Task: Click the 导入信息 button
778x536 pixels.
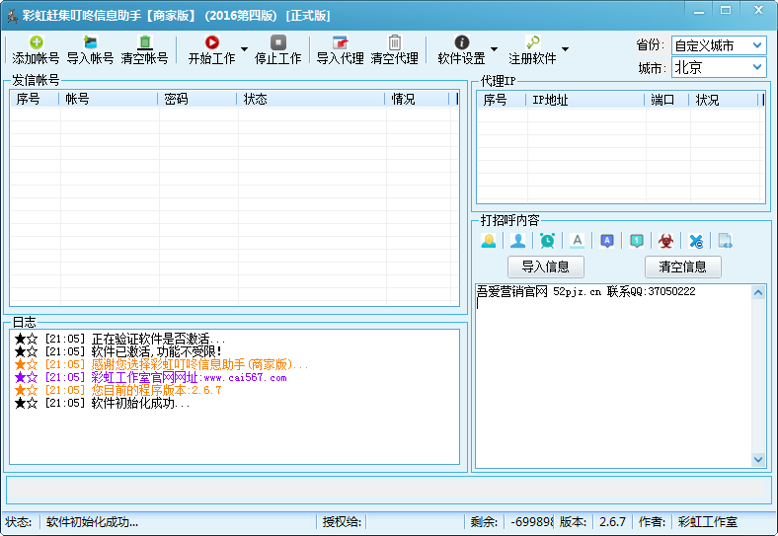Action: [x=545, y=267]
